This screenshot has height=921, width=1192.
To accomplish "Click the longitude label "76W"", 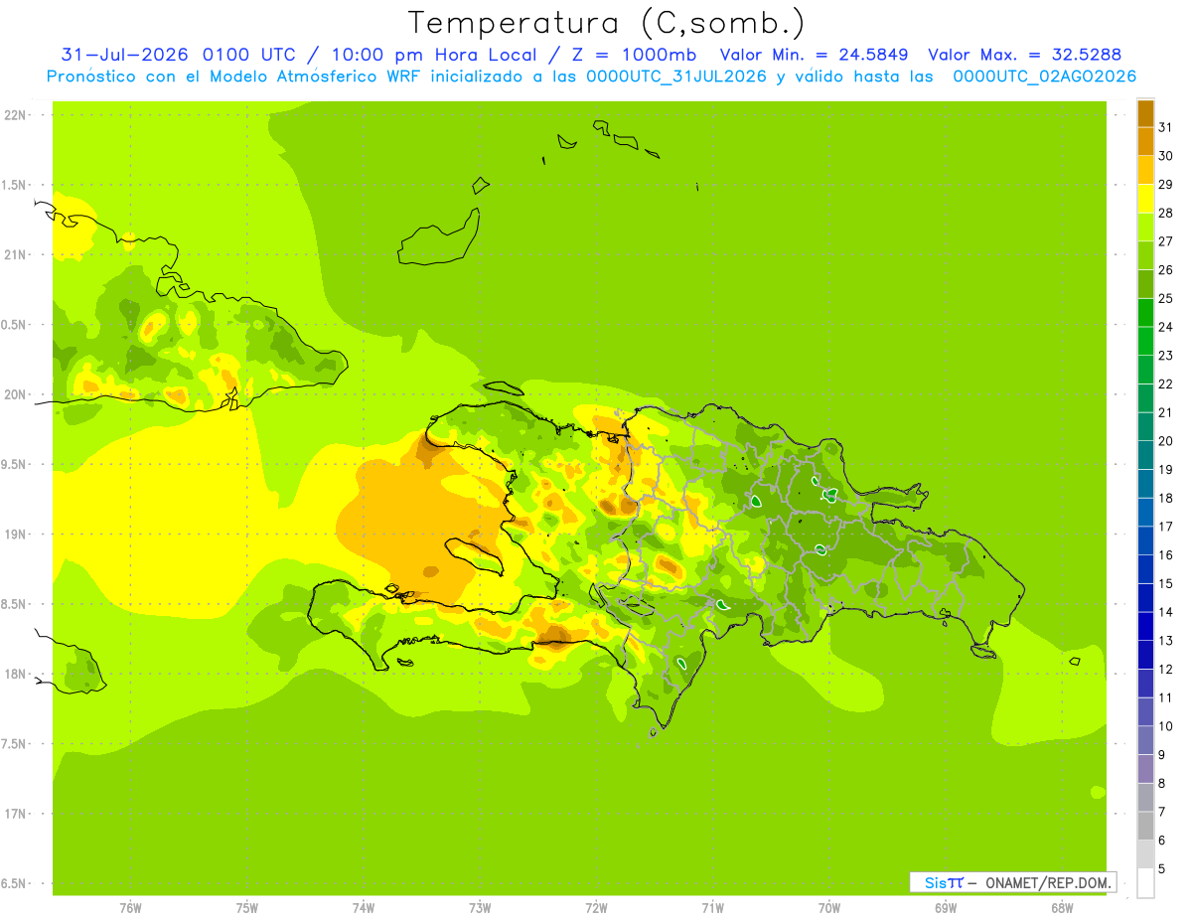I will click(x=130, y=909).
